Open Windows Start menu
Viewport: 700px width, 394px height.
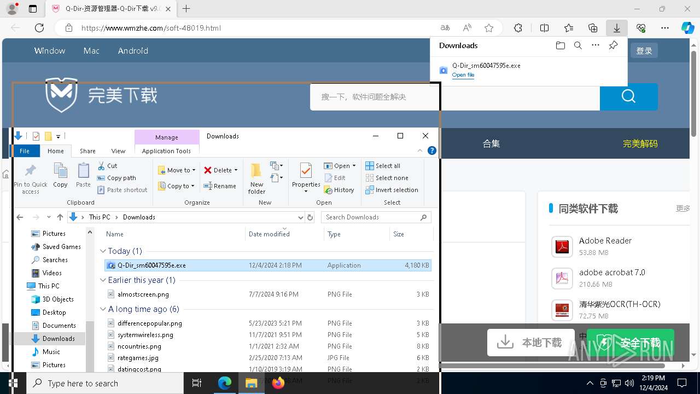point(13,383)
